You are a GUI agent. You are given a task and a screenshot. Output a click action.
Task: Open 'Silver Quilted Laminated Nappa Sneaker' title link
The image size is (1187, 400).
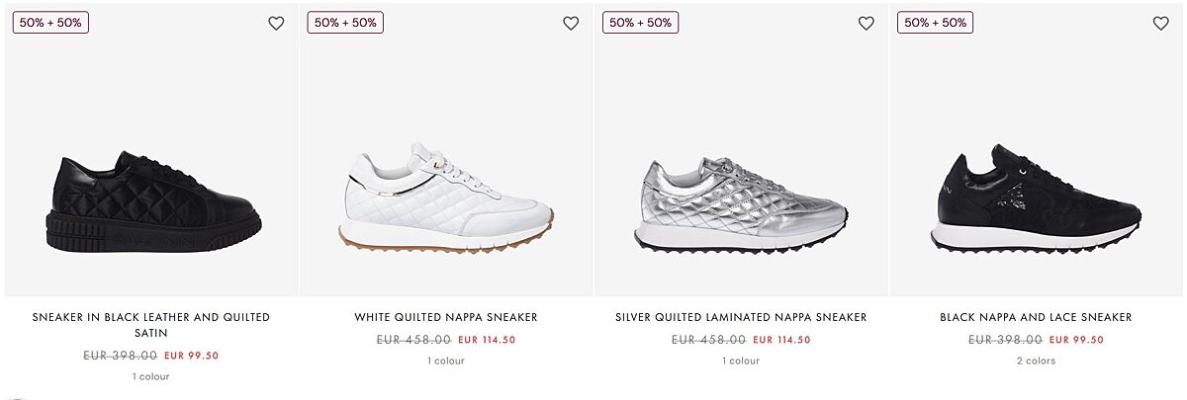pyautogui.click(x=741, y=317)
